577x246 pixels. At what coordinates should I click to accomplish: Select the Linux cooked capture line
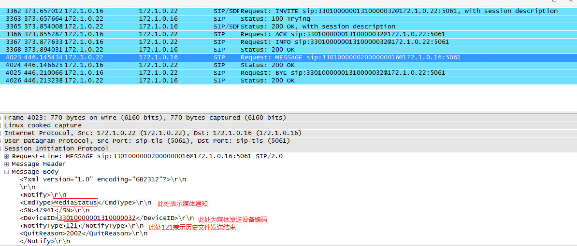click(x=43, y=125)
